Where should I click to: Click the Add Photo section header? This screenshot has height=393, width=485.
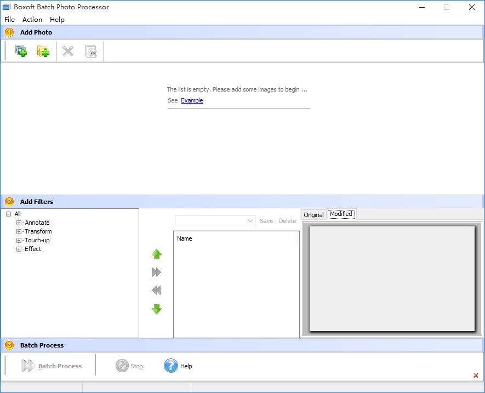click(x=242, y=32)
